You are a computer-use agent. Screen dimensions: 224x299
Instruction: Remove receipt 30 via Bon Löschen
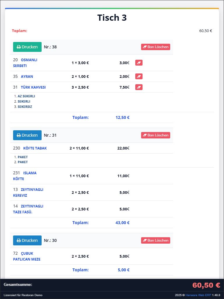pos(156,240)
